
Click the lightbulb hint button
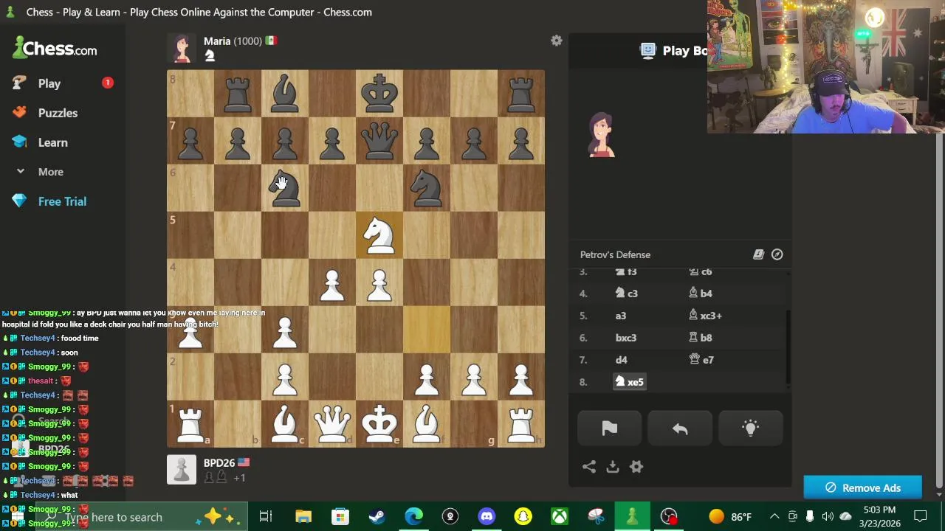pyautogui.click(x=750, y=428)
